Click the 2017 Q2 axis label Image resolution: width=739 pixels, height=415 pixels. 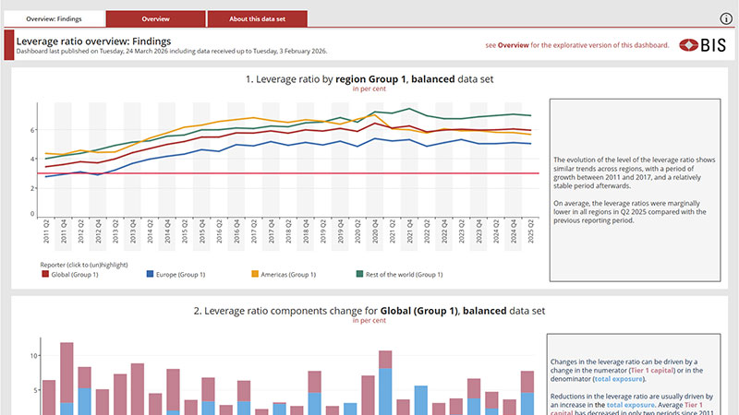(254, 231)
